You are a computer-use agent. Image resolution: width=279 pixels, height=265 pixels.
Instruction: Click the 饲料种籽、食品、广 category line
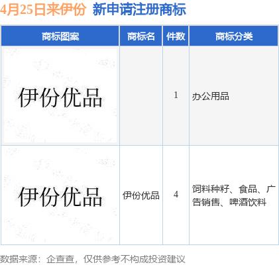pos(234,189)
